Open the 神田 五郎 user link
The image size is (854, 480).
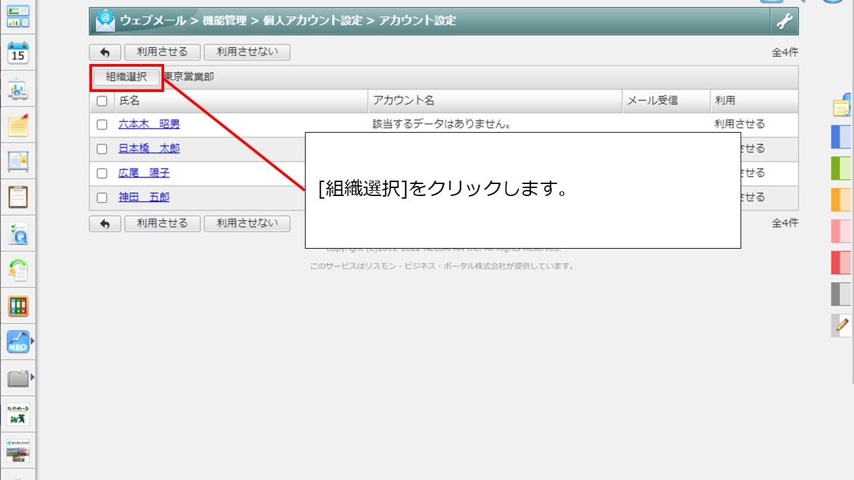pos(144,197)
